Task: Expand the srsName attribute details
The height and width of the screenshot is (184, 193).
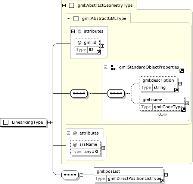Action: point(103,148)
